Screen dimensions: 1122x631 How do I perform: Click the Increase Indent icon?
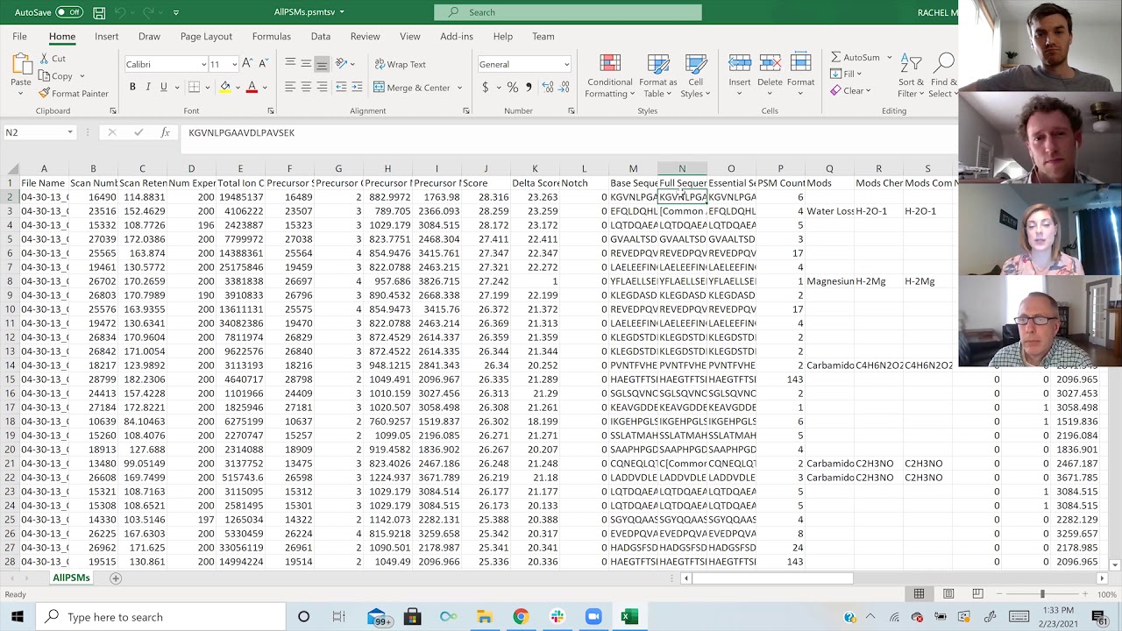(358, 87)
